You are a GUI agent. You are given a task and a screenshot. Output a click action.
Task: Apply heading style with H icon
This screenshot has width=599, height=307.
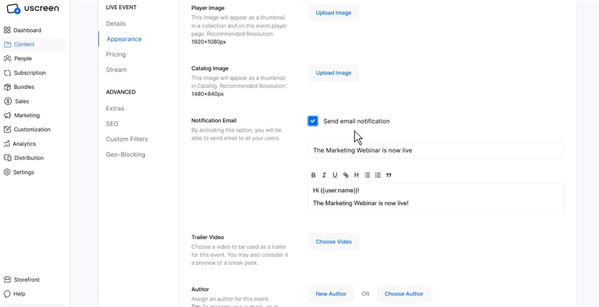356,175
